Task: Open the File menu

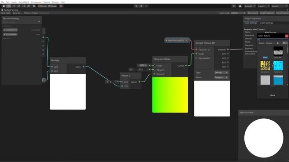Action: 2,2
